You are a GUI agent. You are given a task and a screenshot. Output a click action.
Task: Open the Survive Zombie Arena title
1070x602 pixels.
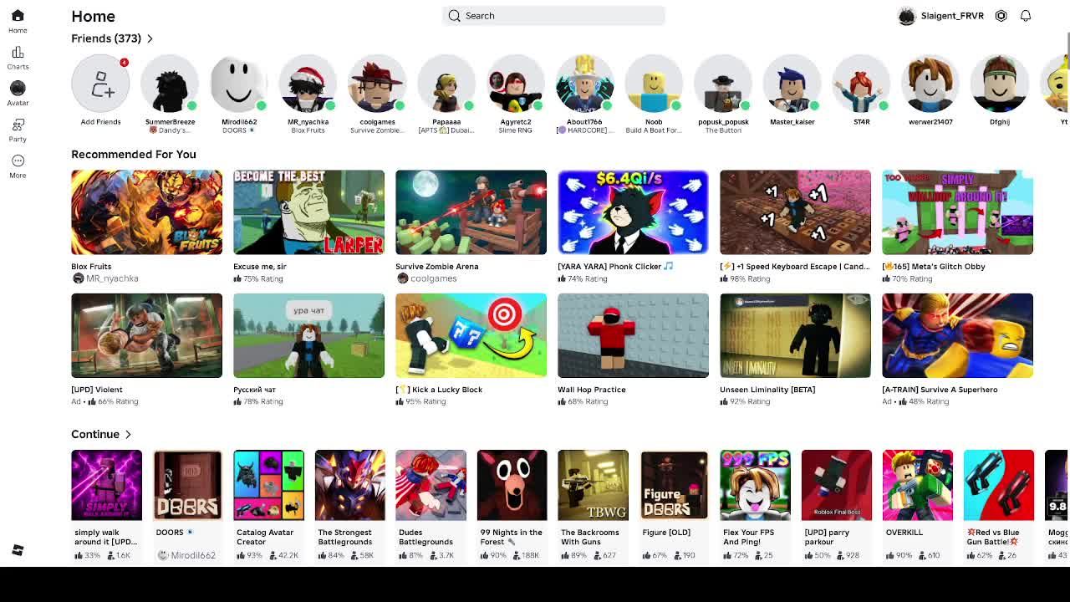pos(437,267)
